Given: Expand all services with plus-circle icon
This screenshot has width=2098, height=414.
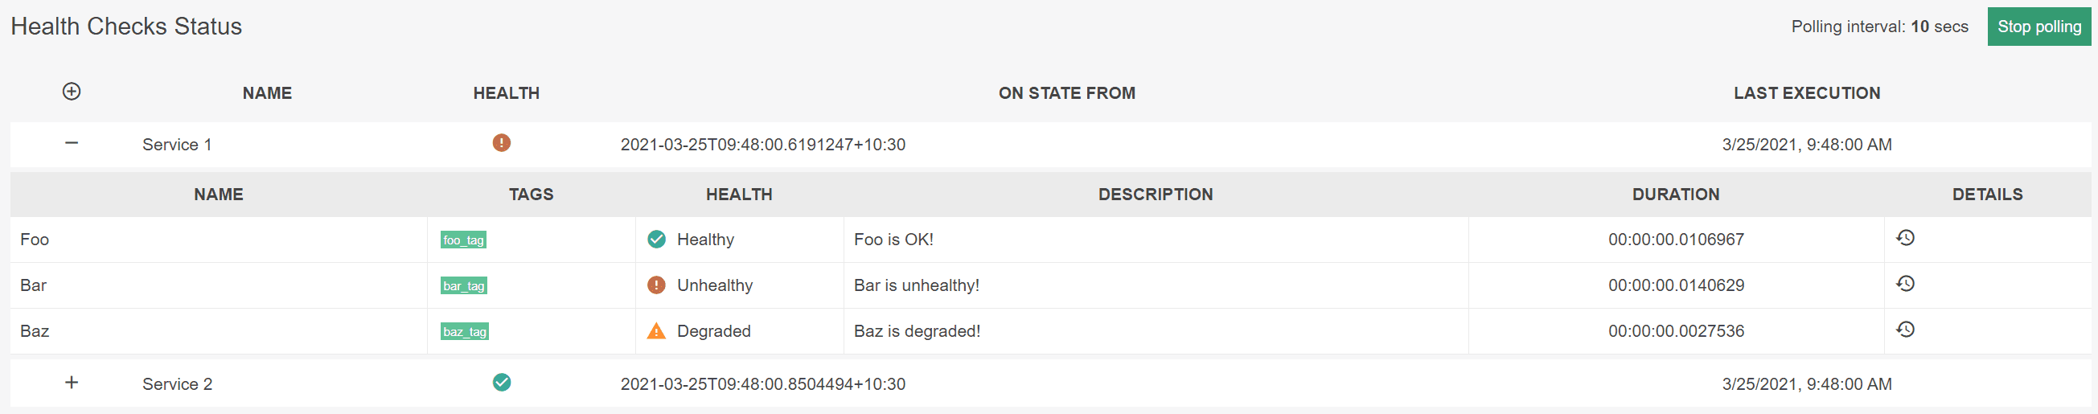Looking at the screenshot, I should [72, 92].
